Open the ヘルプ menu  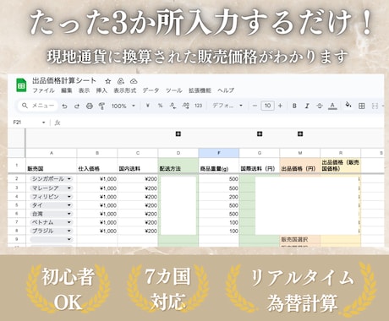pos(226,90)
